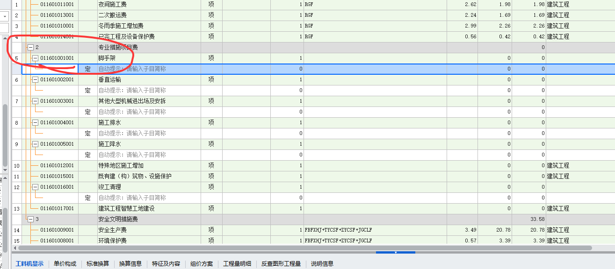Open the small dropdown arrow at left panel
Screen dimensions: 615x269
coord(5,16)
